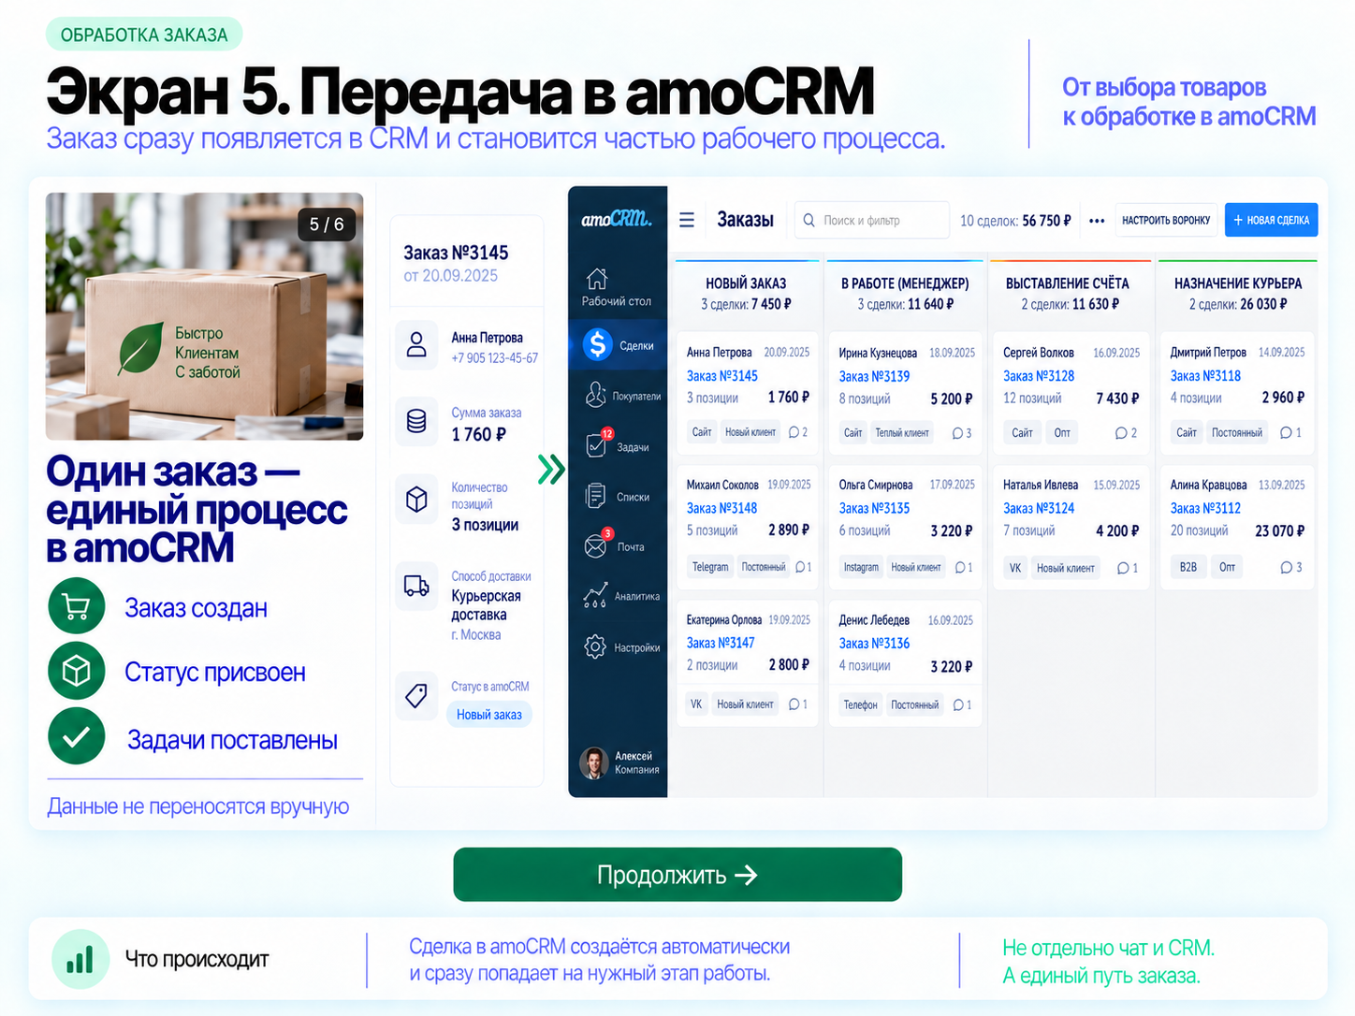
Task: Click the Новая сделка button
Action: [x=1271, y=220]
